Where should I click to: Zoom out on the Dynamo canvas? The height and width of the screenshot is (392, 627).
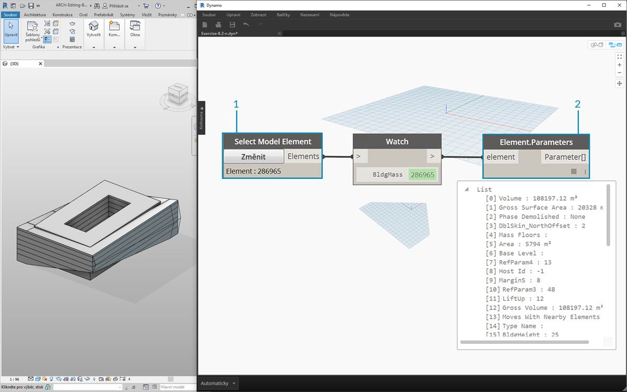[620, 73]
